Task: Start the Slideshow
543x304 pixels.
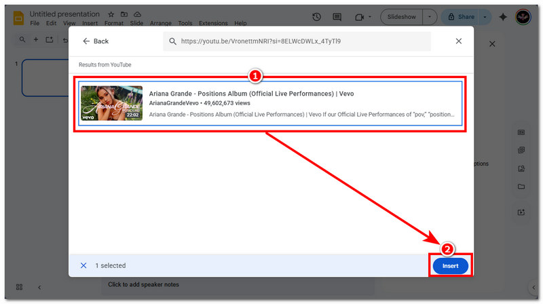Action: tap(401, 17)
